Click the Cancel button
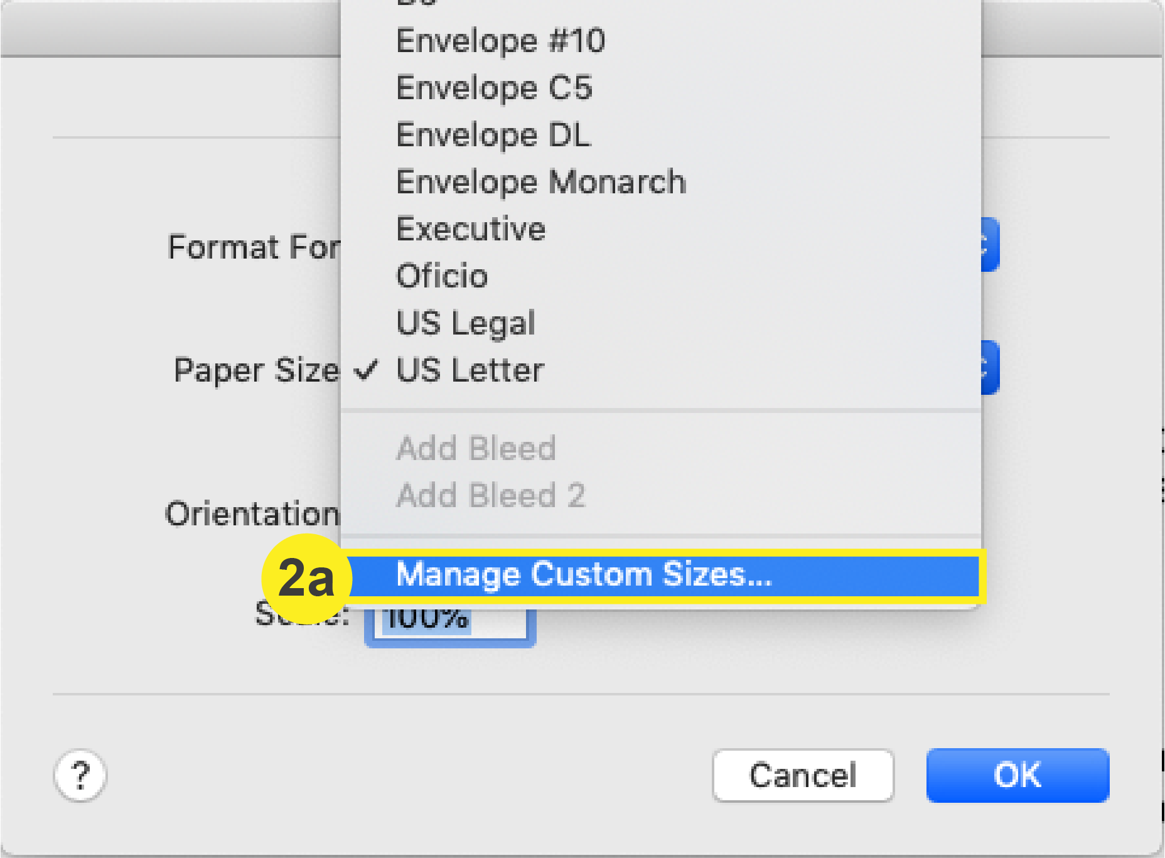This screenshot has height=858, width=1165. pos(803,775)
